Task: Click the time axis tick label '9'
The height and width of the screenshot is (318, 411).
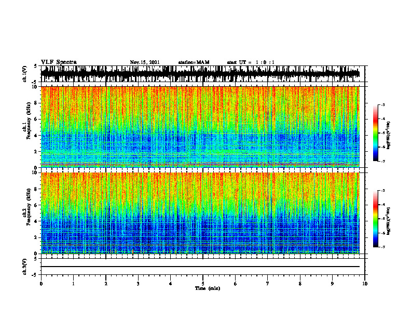Action: point(332,284)
